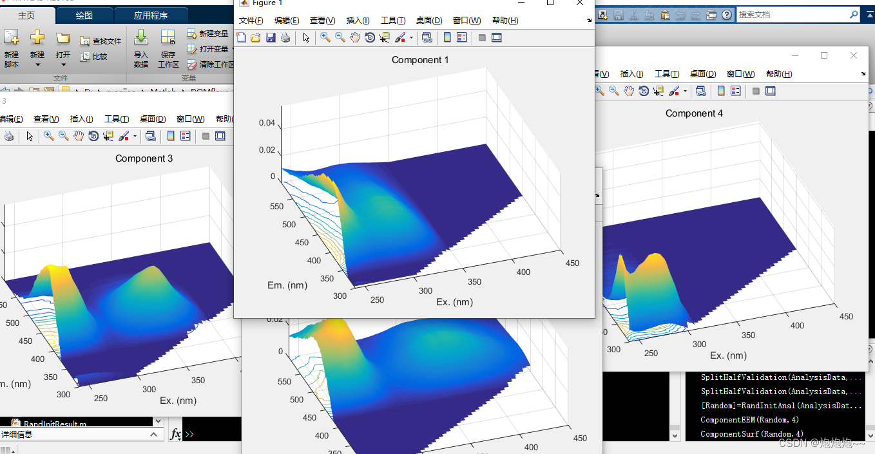The height and width of the screenshot is (454, 875).
Task: Click 新建变量 in MATLAB ribbon
Action: point(207,33)
